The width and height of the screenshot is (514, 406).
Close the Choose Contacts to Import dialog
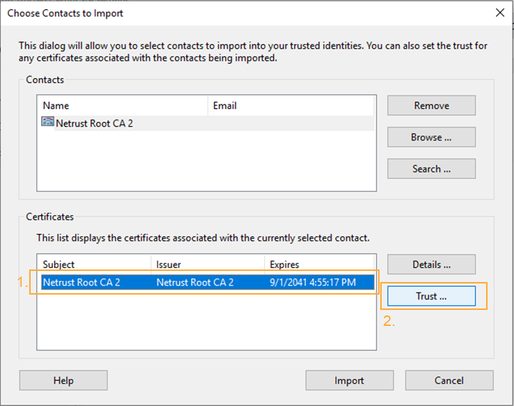pyautogui.click(x=500, y=13)
